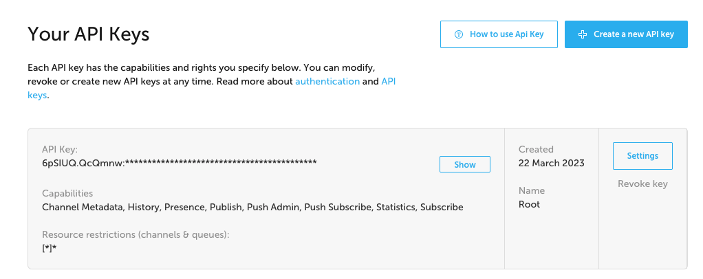Open the How to use Api Key guide
703x279 pixels.
(x=498, y=34)
